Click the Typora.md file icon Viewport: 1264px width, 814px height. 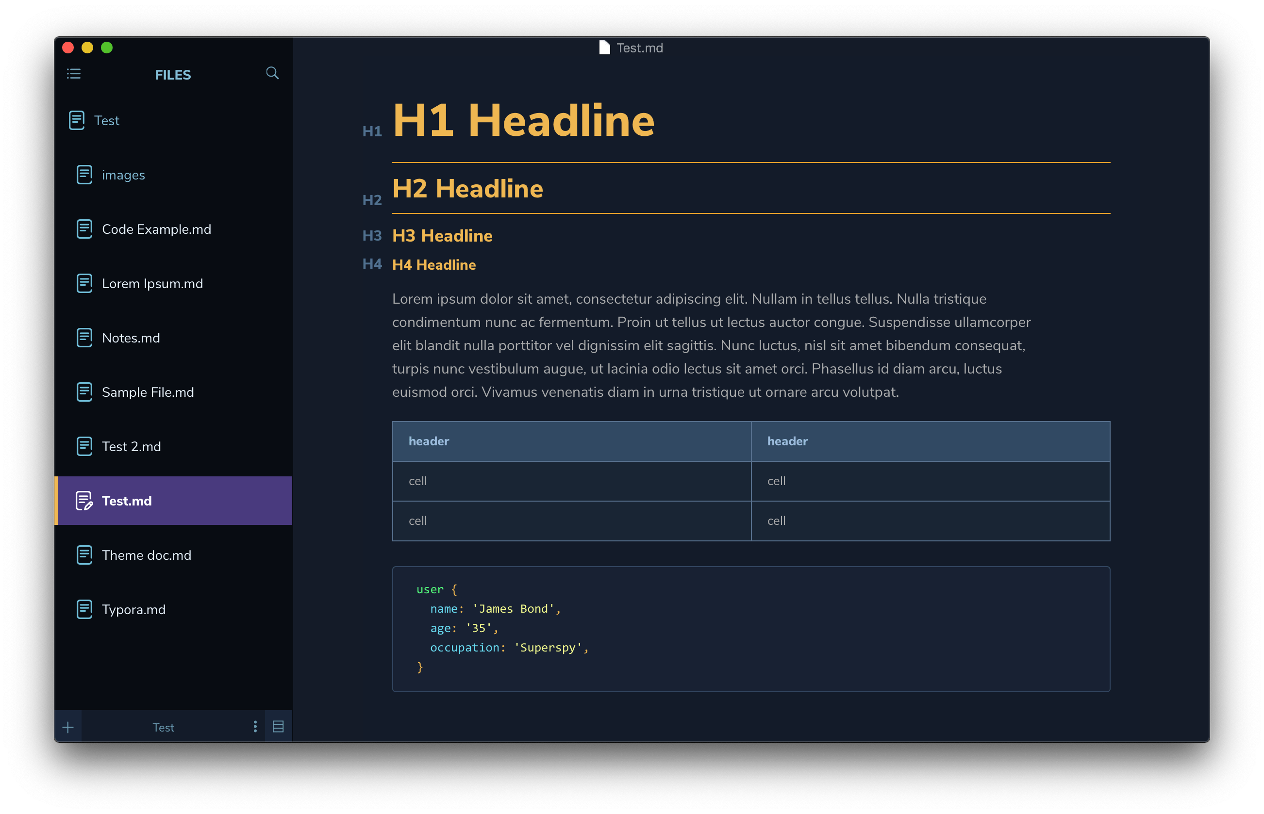coord(84,609)
